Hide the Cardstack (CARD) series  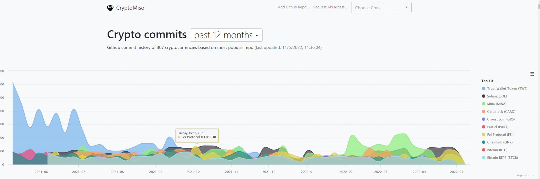coord(501,112)
